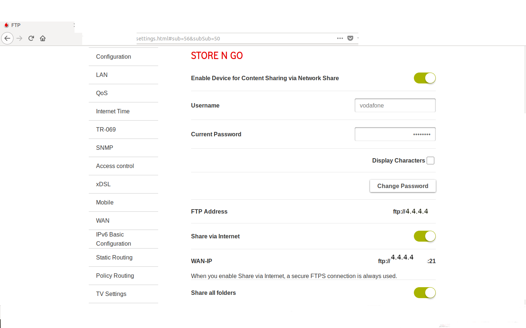The image size is (526, 328).
Task: Click the URL address bar
Action: click(x=234, y=38)
